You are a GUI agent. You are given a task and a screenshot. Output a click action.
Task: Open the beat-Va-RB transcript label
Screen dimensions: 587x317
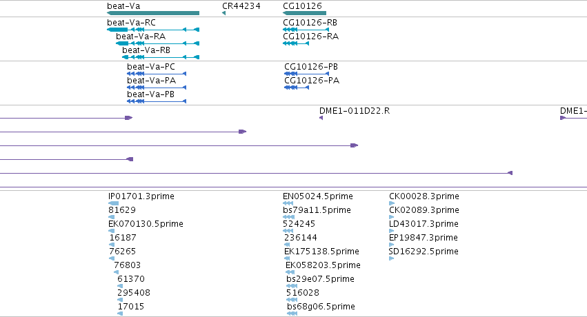(146, 50)
